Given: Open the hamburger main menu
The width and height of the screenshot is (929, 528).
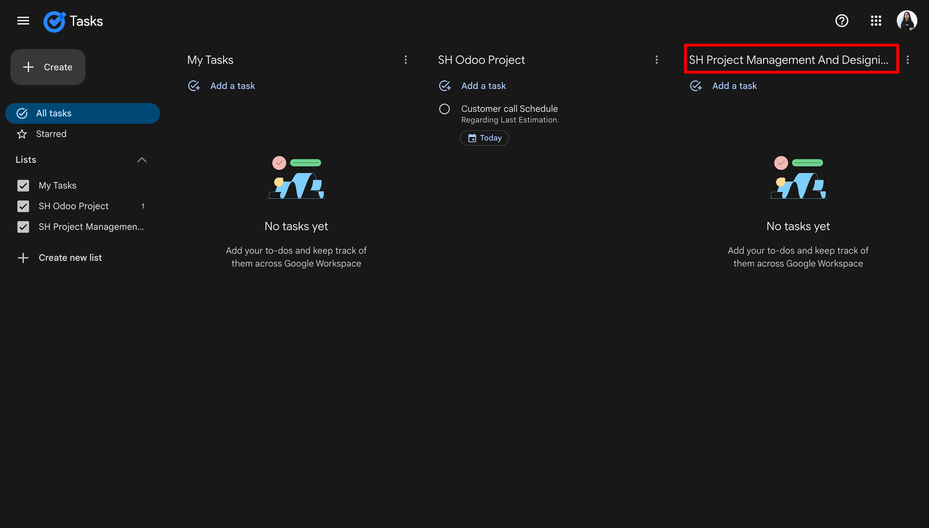Looking at the screenshot, I should (23, 21).
